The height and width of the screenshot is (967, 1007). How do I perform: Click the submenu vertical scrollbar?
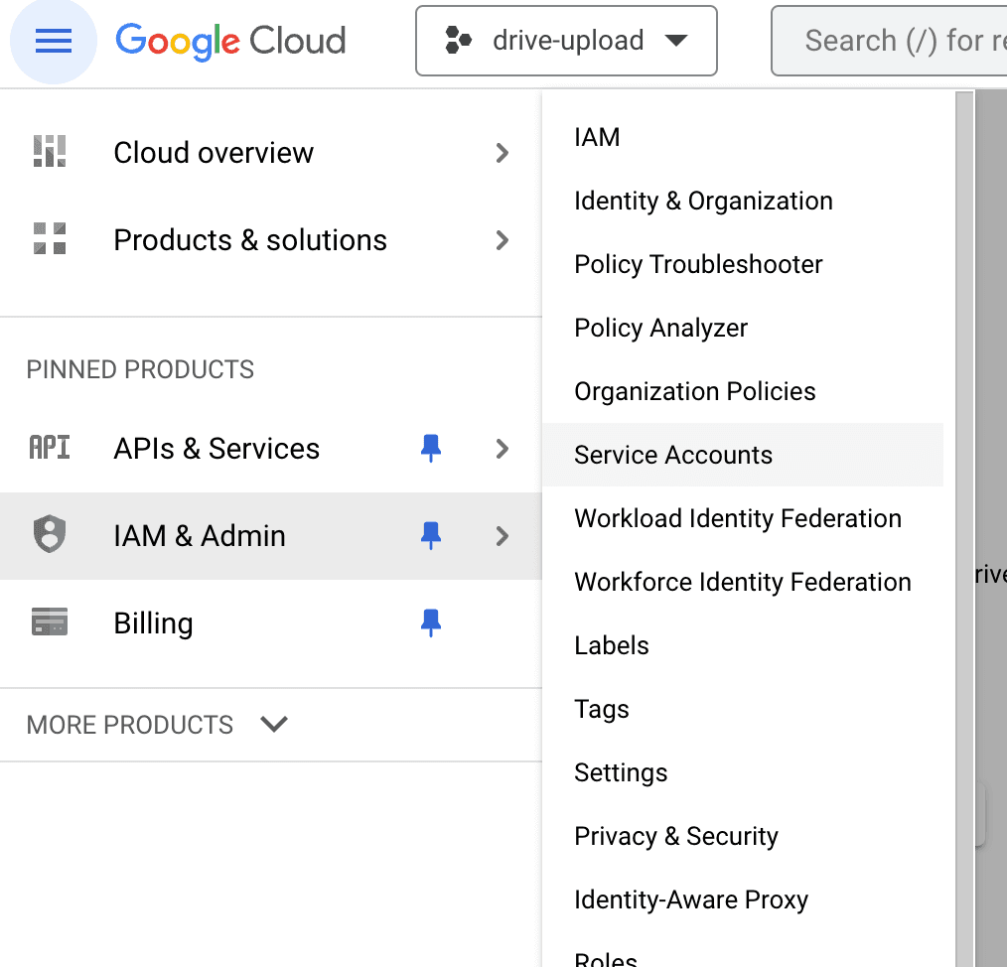964,529
